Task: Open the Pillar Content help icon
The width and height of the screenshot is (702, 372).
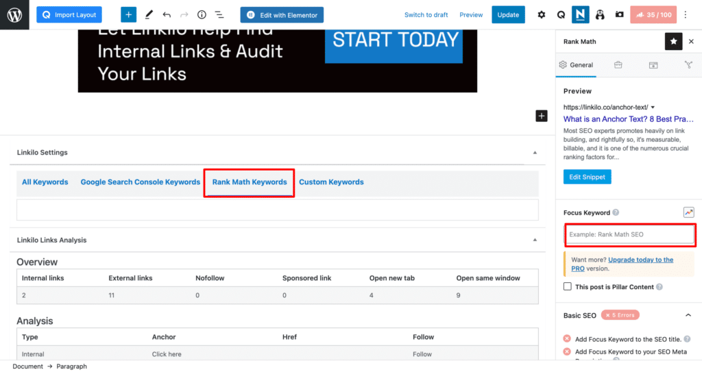Action: pyautogui.click(x=659, y=287)
